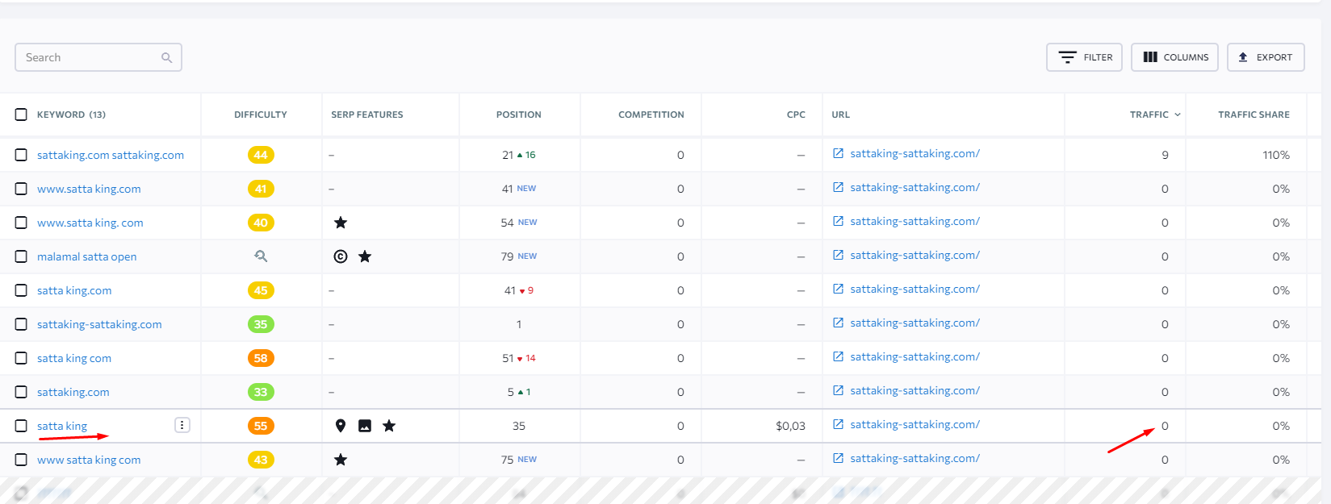
Task: Select all keywords with header checkbox
Action: click(x=21, y=115)
